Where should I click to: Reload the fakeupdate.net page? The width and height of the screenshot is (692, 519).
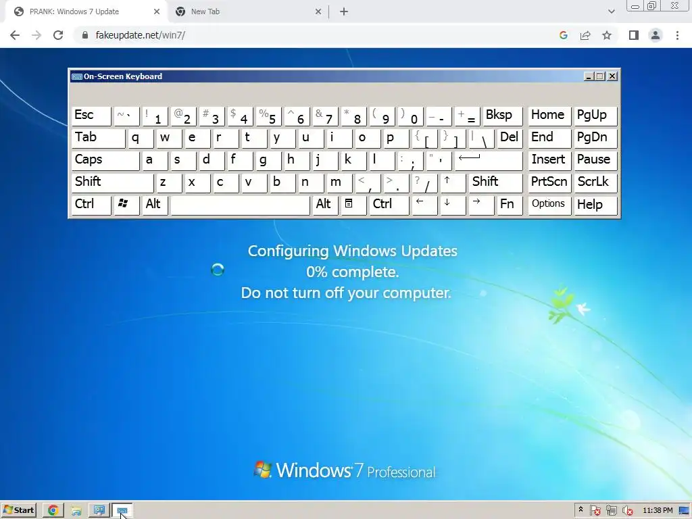pos(58,35)
